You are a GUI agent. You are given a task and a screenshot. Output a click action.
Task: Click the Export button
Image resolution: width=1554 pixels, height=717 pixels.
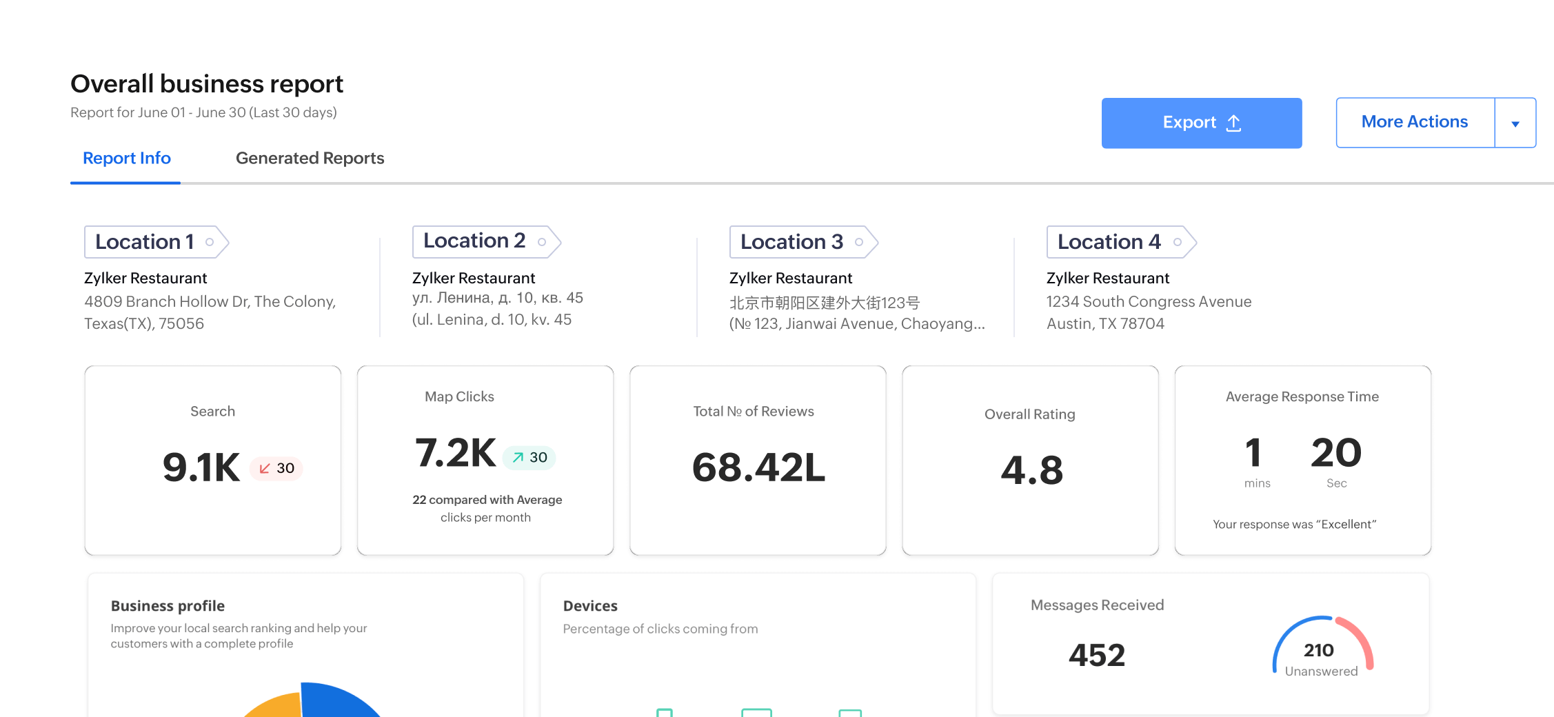click(1201, 122)
